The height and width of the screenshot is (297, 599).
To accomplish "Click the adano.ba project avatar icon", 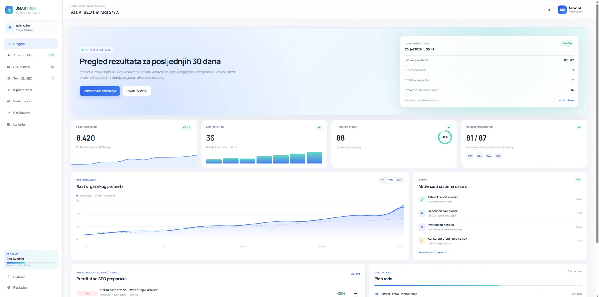I will 10,28.
